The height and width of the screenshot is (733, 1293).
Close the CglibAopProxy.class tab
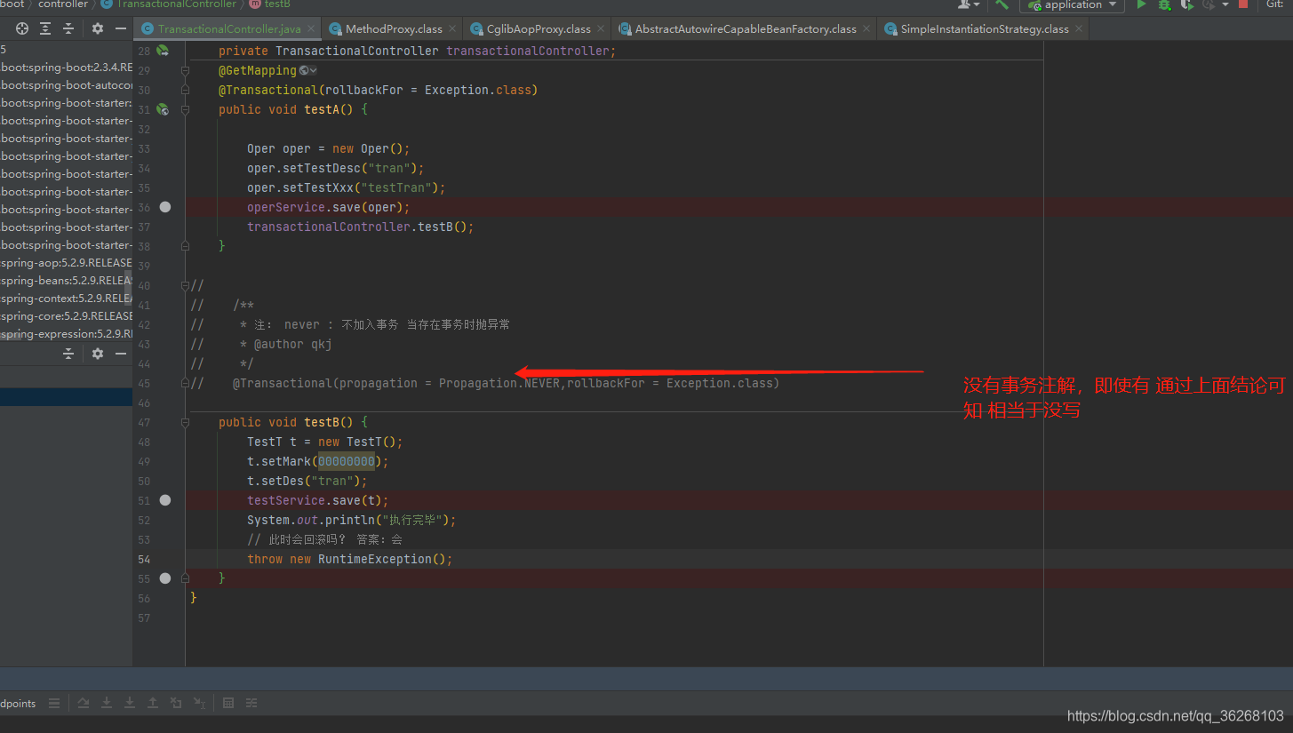point(601,29)
